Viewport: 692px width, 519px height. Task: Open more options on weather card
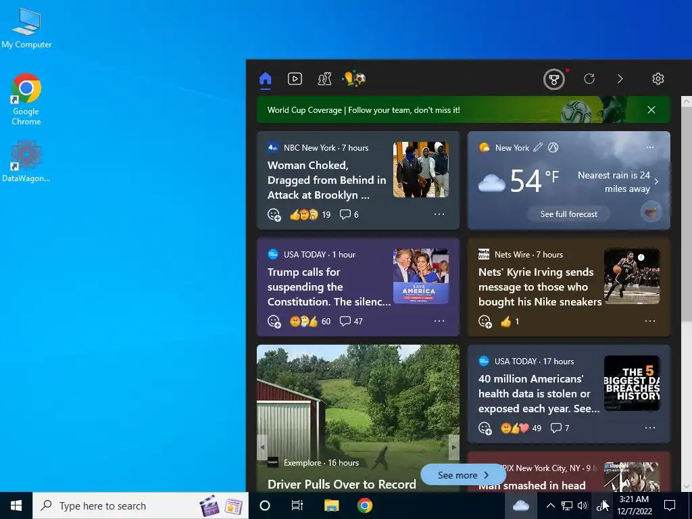point(650,147)
